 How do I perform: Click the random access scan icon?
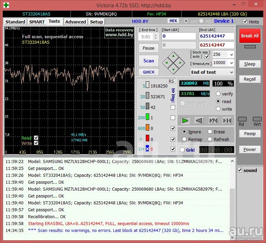pos(213,120)
